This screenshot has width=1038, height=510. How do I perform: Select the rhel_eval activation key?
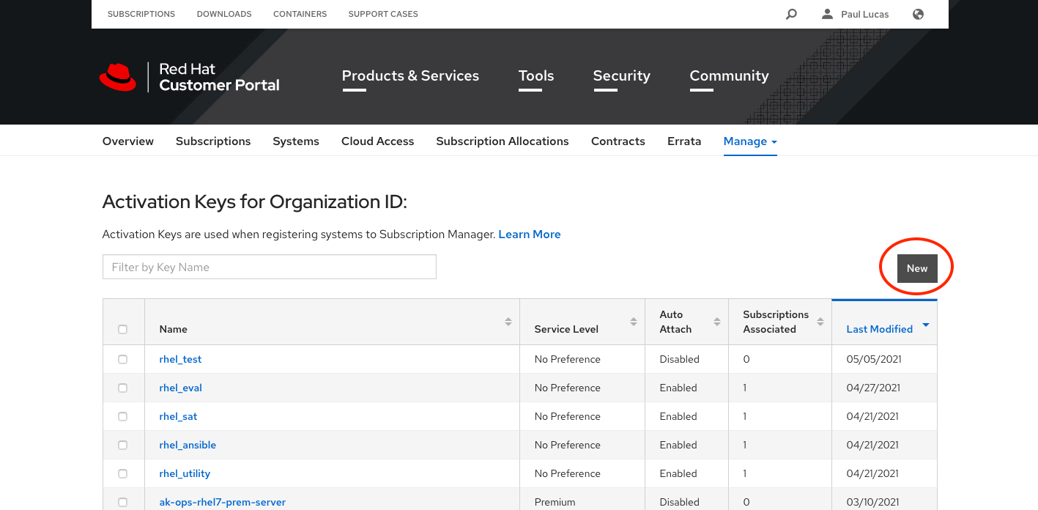(x=180, y=388)
